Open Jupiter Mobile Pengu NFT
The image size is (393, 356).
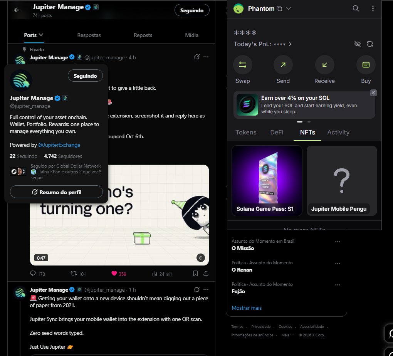(x=342, y=181)
